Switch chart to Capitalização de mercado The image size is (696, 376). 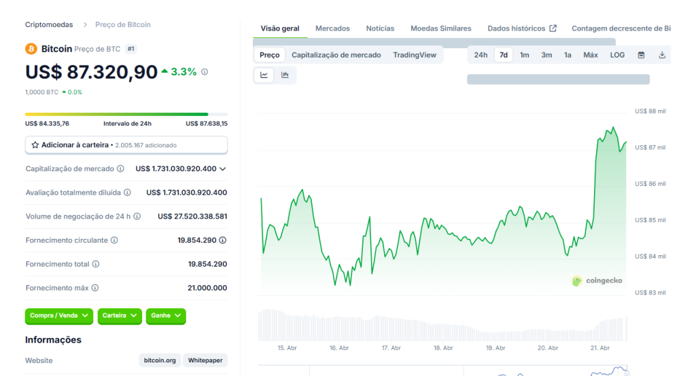tap(336, 55)
